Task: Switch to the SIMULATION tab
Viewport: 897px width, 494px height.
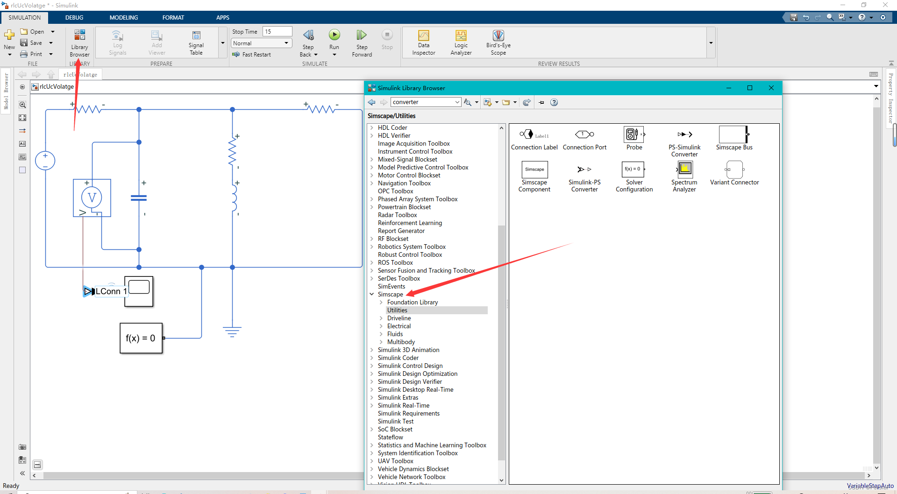Action: [25, 17]
